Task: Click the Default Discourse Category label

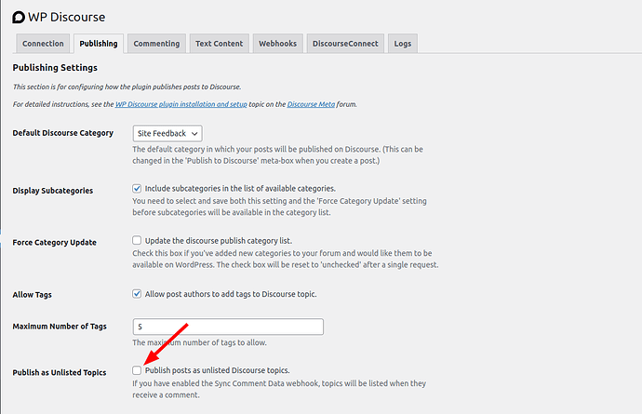Action: pos(62,133)
